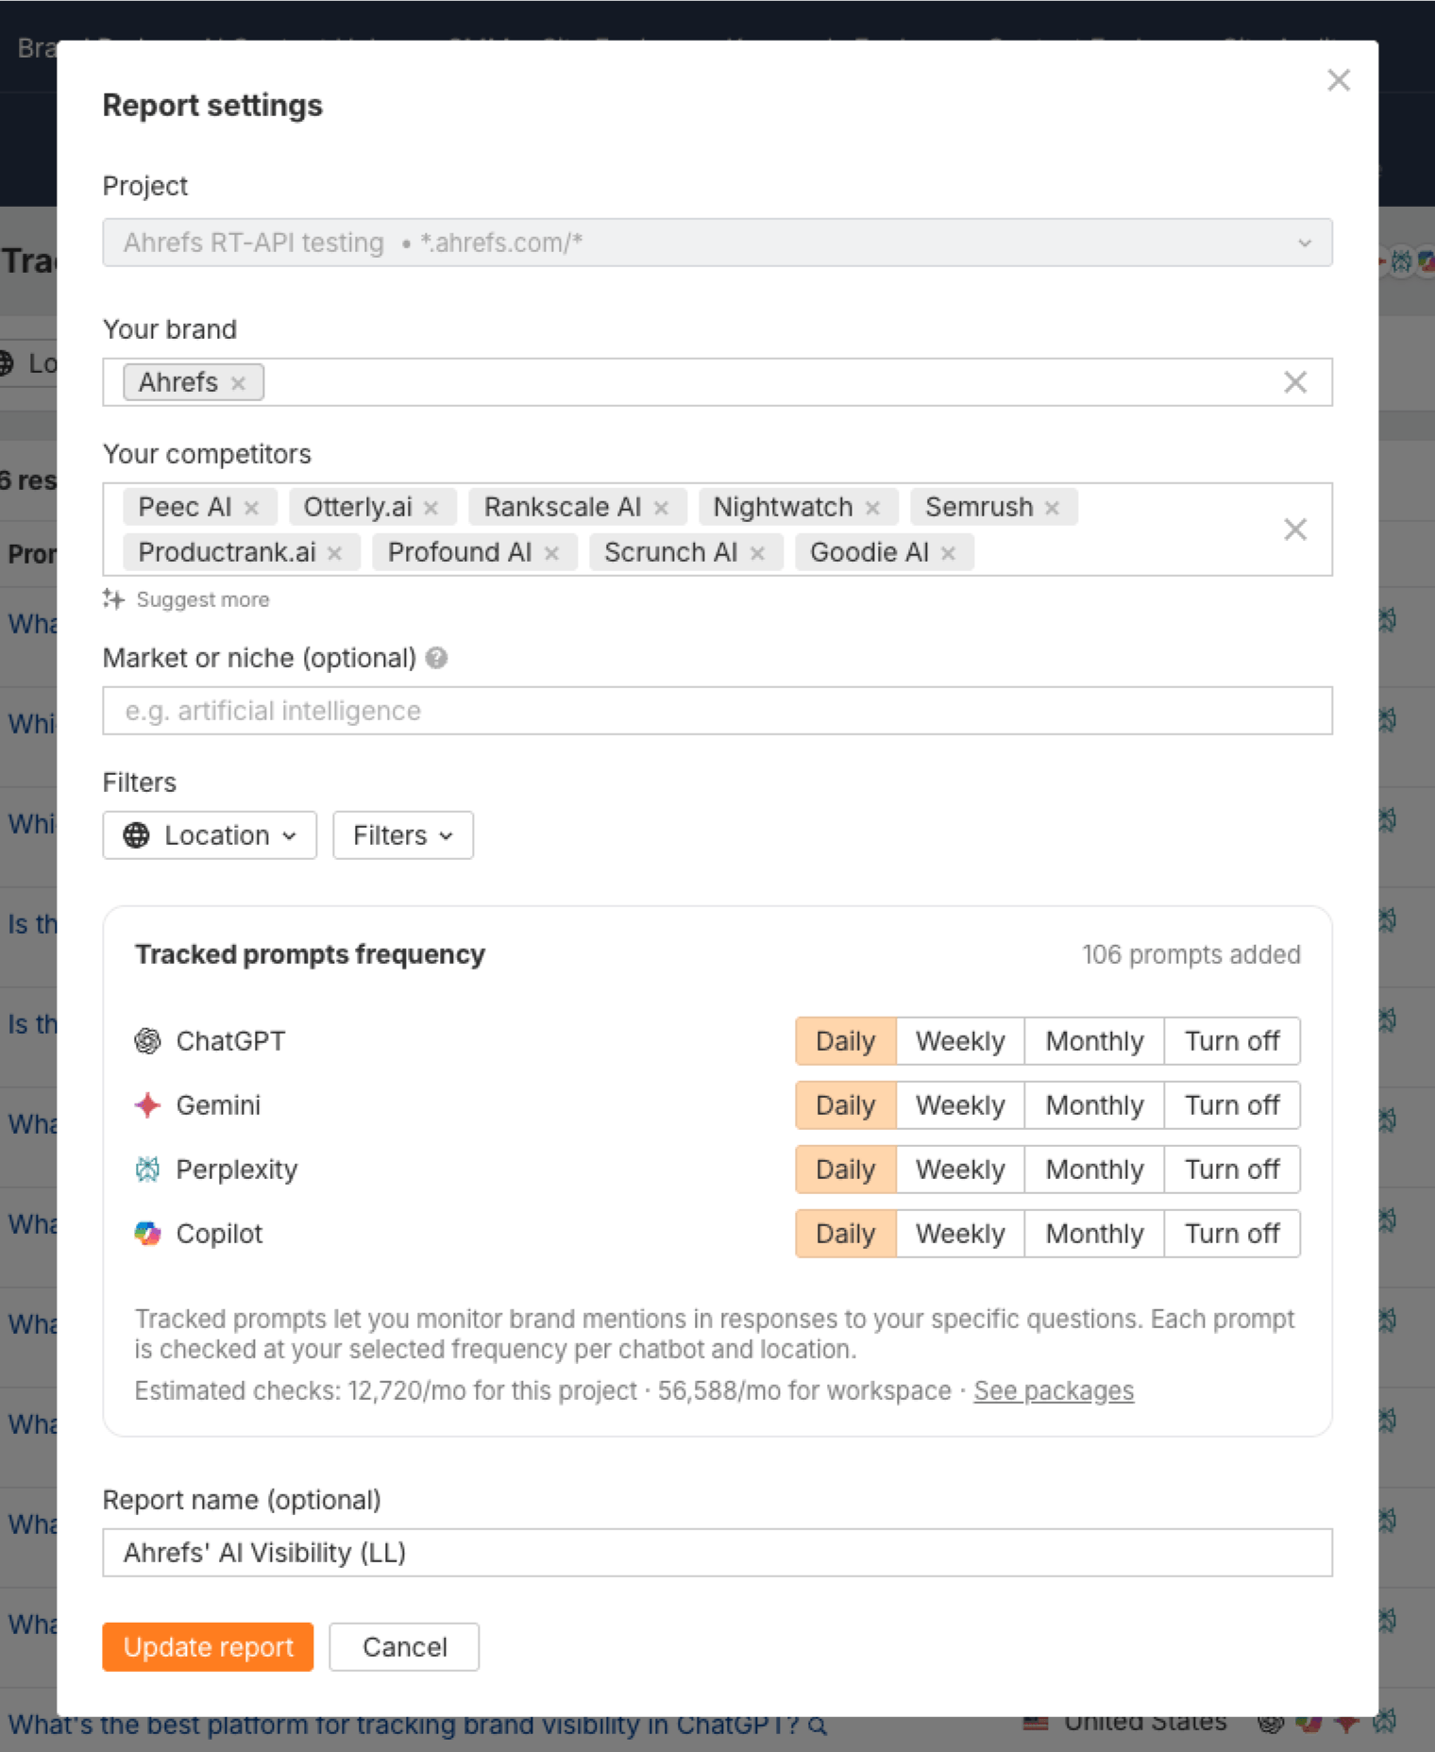Click Suggest more competitors
This screenshot has width=1435, height=1752.
(x=187, y=599)
